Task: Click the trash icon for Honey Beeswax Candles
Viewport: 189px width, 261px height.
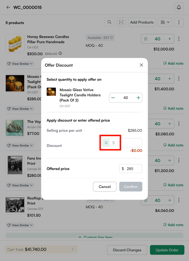Action: [x=146, y=39]
